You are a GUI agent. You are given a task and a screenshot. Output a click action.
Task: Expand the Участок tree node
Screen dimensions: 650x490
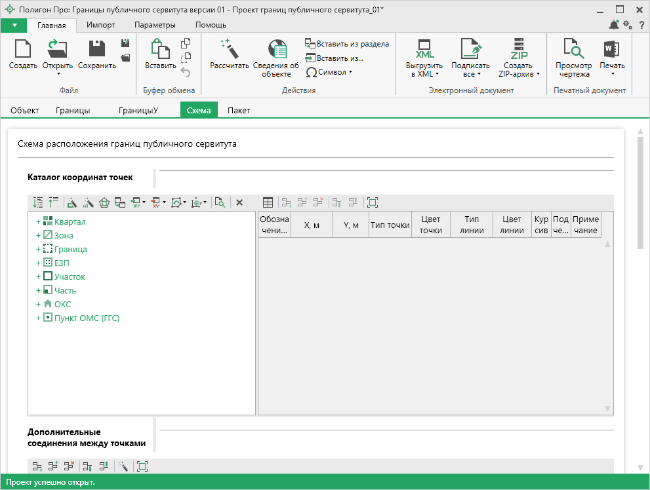pyautogui.click(x=39, y=277)
